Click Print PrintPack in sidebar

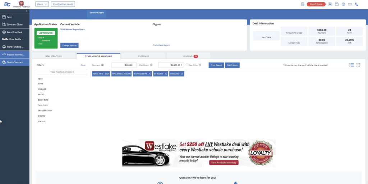[x=14, y=32]
